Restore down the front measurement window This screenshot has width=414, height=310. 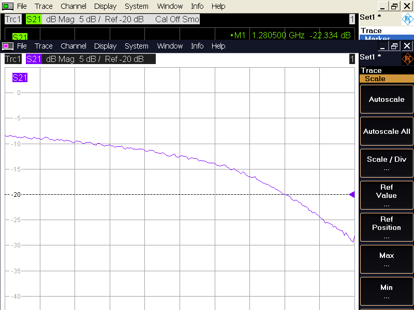pyautogui.click(x=395, y=46)
